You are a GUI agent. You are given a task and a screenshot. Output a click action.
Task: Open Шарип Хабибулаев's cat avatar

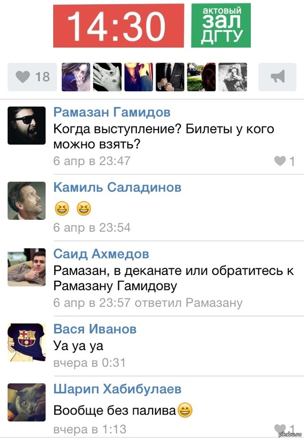(27, 402)
